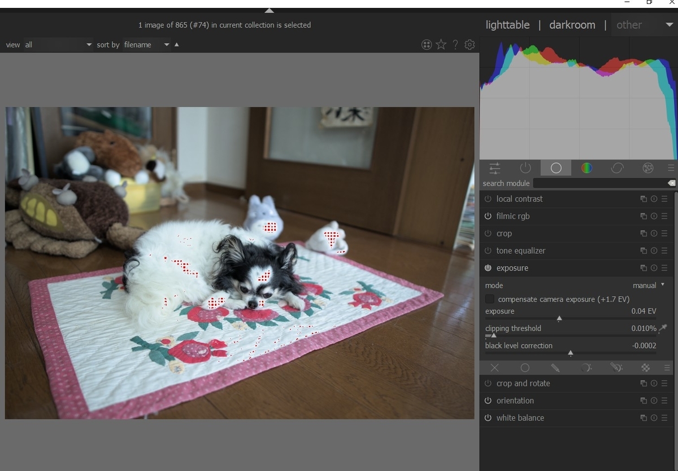Open exposure mode manual dropdown

click(649, 285)
